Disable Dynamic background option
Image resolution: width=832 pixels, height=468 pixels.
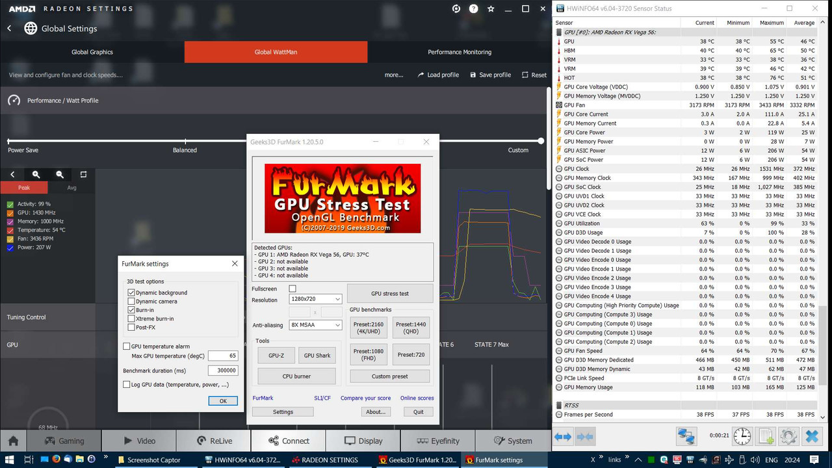click(x=131, y=292)
